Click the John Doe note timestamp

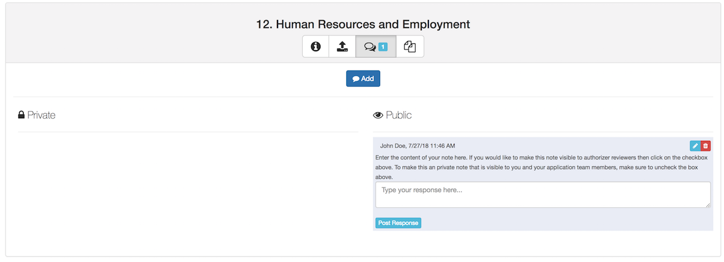[x=431, y=146]
